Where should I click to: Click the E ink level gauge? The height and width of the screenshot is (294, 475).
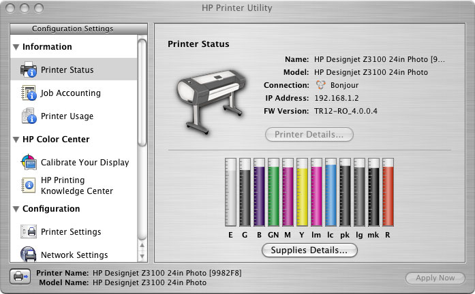click(230, 192)
